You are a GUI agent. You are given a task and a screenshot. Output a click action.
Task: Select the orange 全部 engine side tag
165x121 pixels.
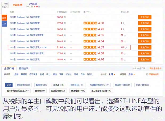pos(4,17)
